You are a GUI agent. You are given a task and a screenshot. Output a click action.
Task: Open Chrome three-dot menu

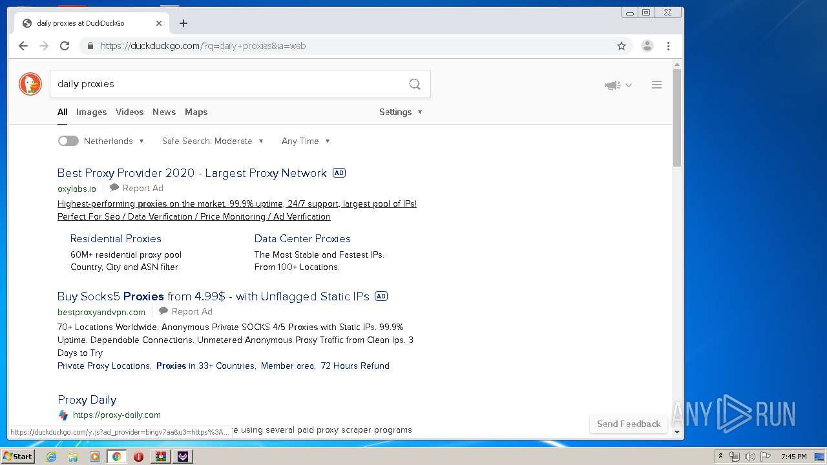click(x=668, y=46)
